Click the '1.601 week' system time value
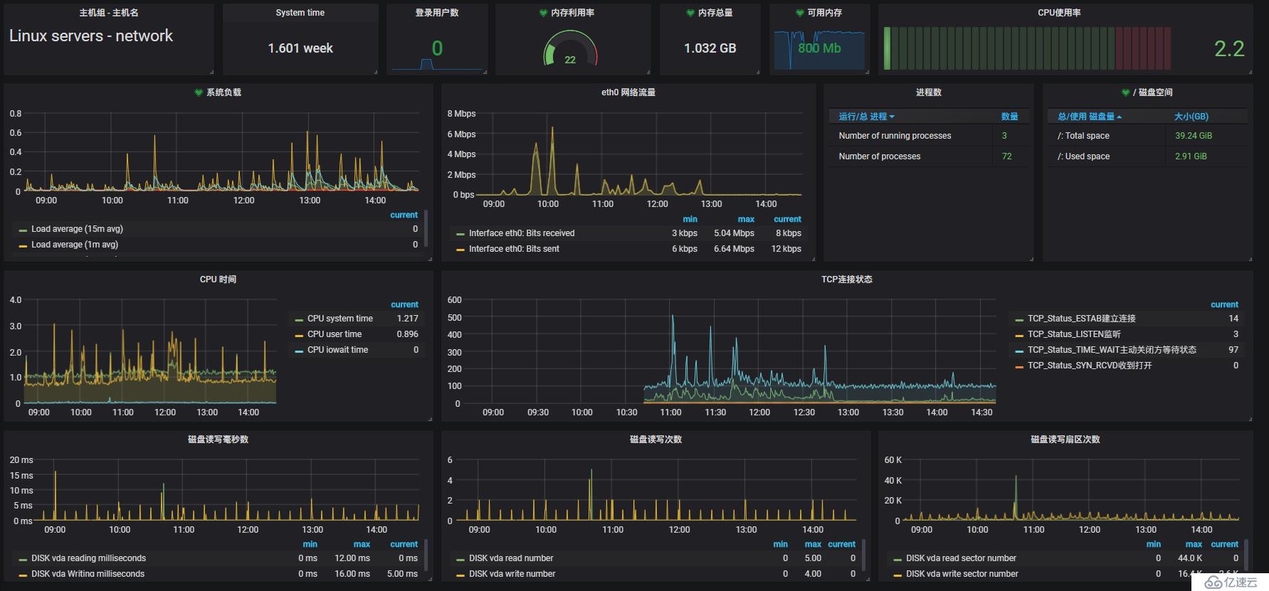This screenshot has width=1269, height=591. (x=300, y=48)
